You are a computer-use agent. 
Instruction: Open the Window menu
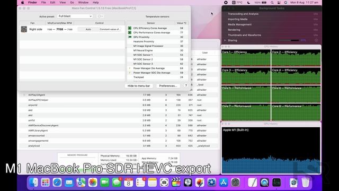[x=83, y=3]
